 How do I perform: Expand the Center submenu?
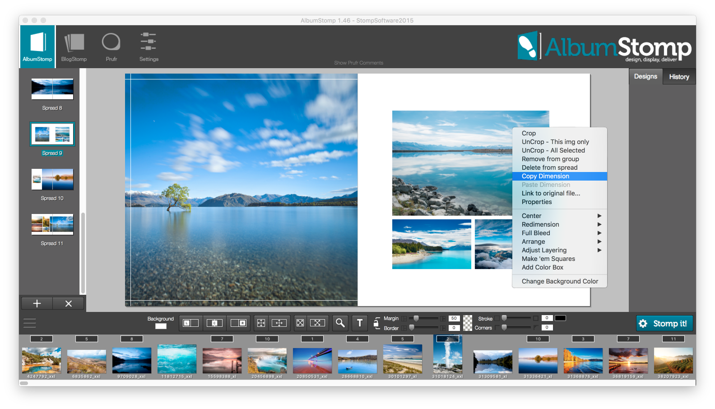560,216
